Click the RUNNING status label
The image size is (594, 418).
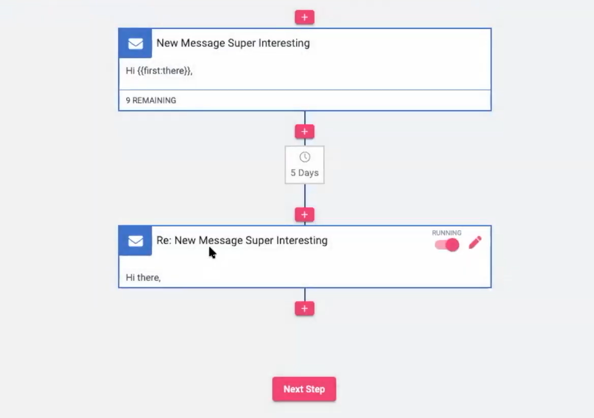(446, 232)
